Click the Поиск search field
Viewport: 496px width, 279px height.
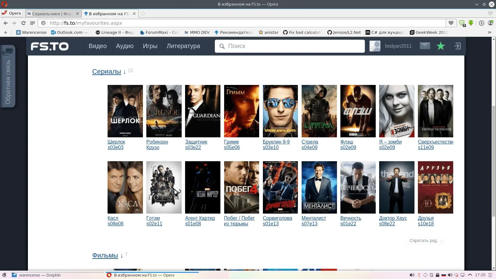(x=290, y=46)
